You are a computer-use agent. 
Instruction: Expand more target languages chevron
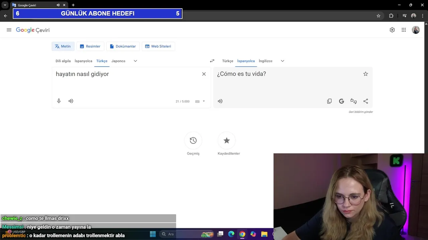(x=283, y=61)
